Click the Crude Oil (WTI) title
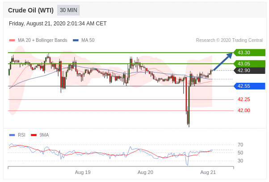 point(31,10)
